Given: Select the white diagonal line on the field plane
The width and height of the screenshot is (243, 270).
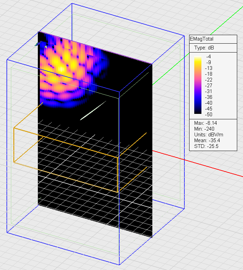Looking at the screenshot, I should click(x=93, y=110).
